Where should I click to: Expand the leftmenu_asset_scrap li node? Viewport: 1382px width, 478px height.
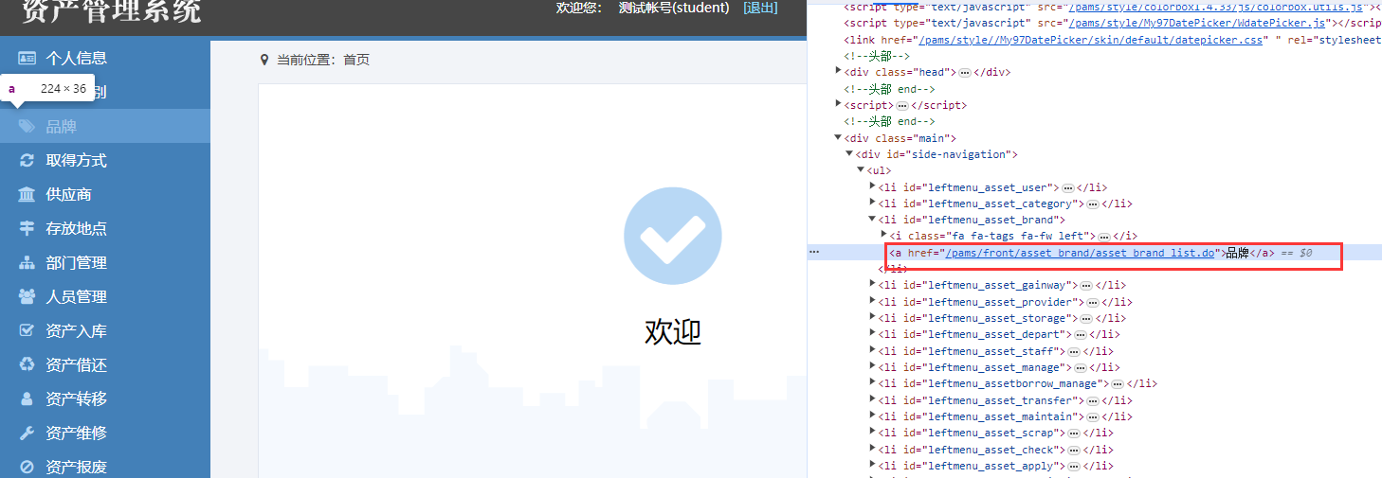pos(872,432)
